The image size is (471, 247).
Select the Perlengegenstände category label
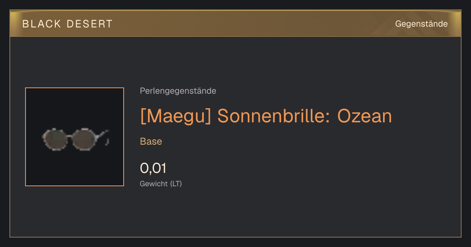(x=178, y=91)
